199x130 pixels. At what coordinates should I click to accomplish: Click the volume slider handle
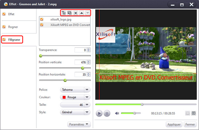[134, 113]
